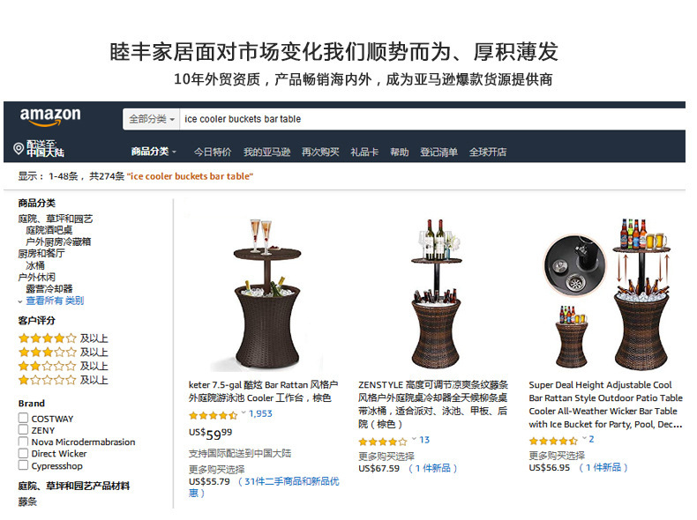The height and width of the screenshot is (520, 697).
Task: Click the delivery location pin icon
Action: click(19, 148)
